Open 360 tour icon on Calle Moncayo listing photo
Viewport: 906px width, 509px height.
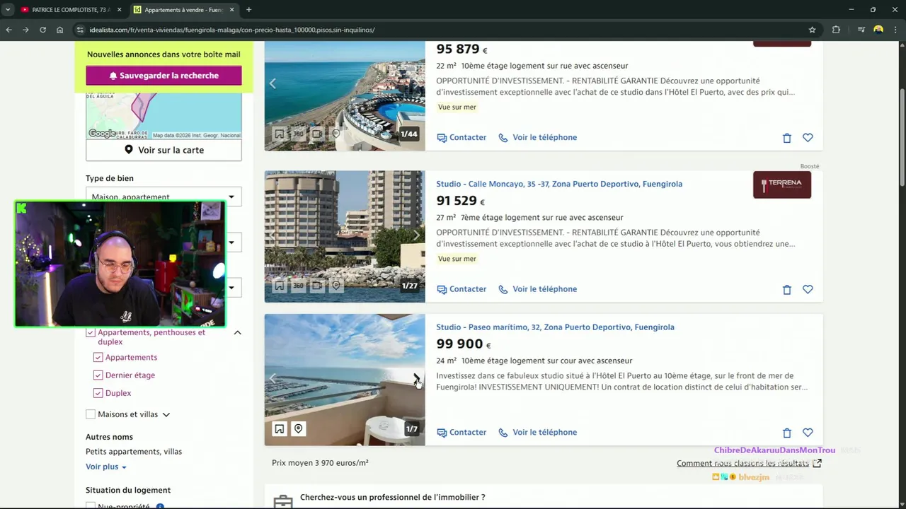pyautogui.click(x=298, y=286)
